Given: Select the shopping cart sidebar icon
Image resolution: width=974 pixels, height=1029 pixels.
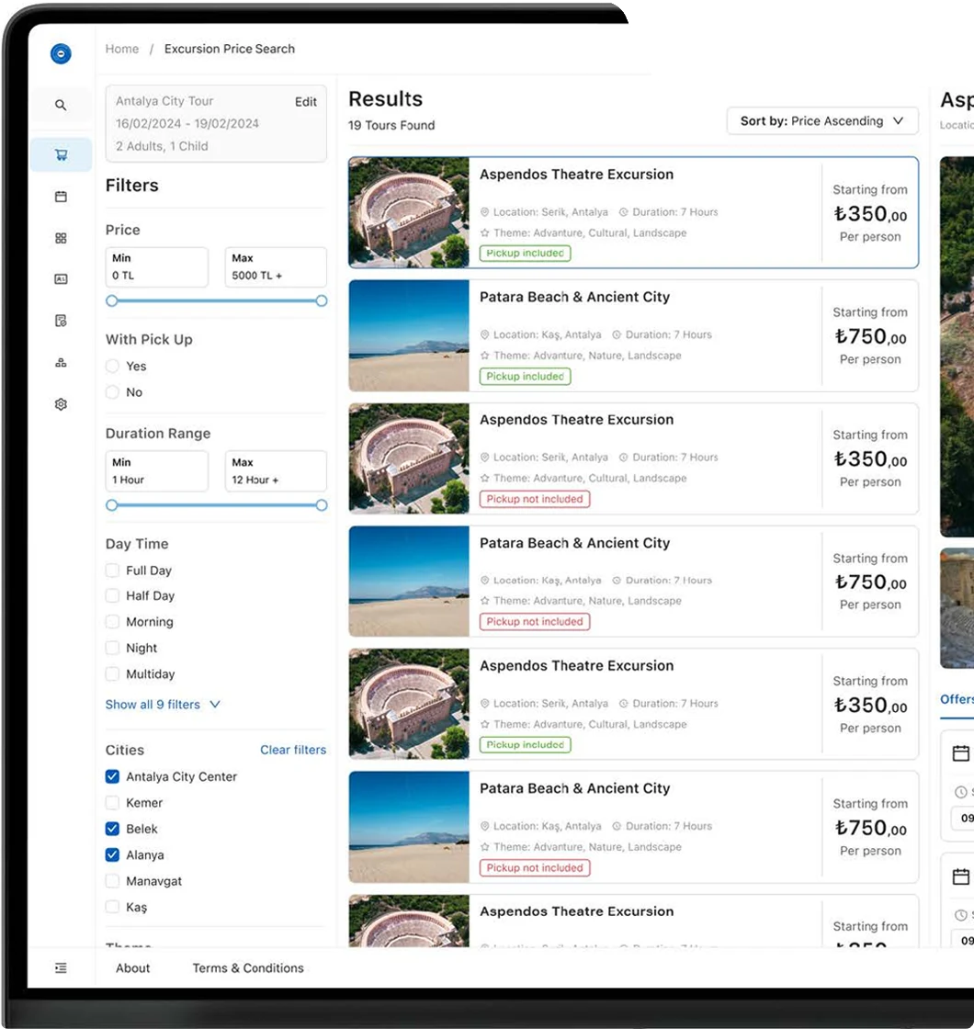Looking at the screenshot, I should [x=61, y=154].
